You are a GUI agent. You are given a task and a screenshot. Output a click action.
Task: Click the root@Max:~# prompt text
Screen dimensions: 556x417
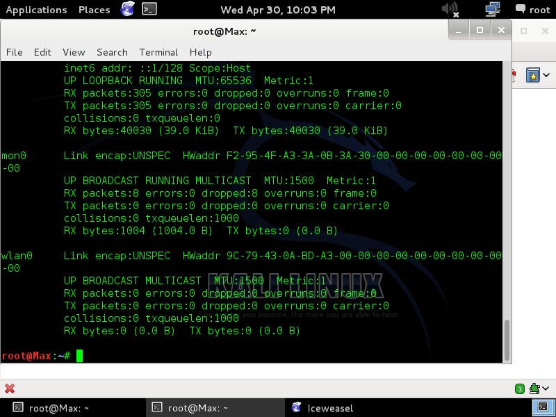pos(36,356)
